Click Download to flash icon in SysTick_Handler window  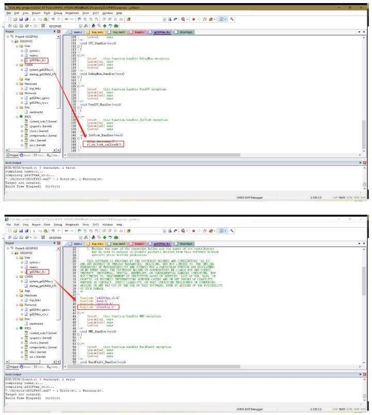[x=43, y=26]
